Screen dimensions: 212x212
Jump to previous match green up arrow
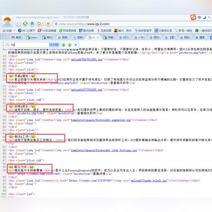click(x=70, y=45)
